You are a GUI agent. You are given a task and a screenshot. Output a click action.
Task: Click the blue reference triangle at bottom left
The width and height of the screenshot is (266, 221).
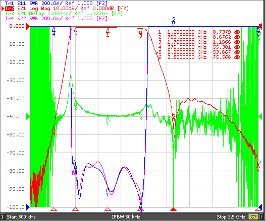click(28, 207)
